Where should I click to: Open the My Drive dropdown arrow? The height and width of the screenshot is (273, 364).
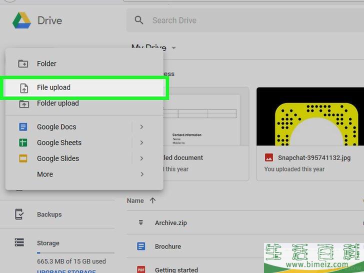pos(173,48)
